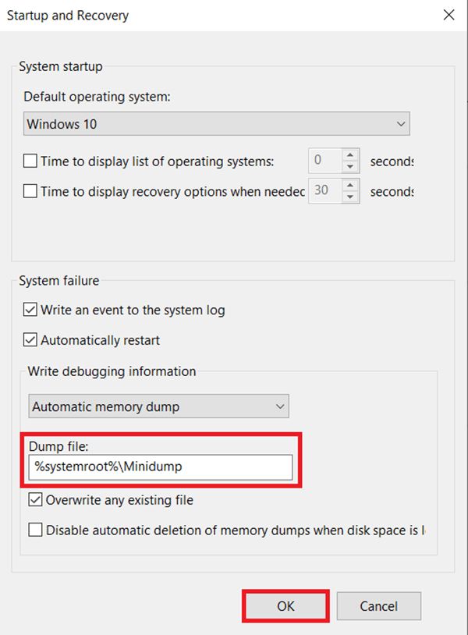Decrement the recovery options display time
Screen dimensions: 468x635
[x=349, y=196]
